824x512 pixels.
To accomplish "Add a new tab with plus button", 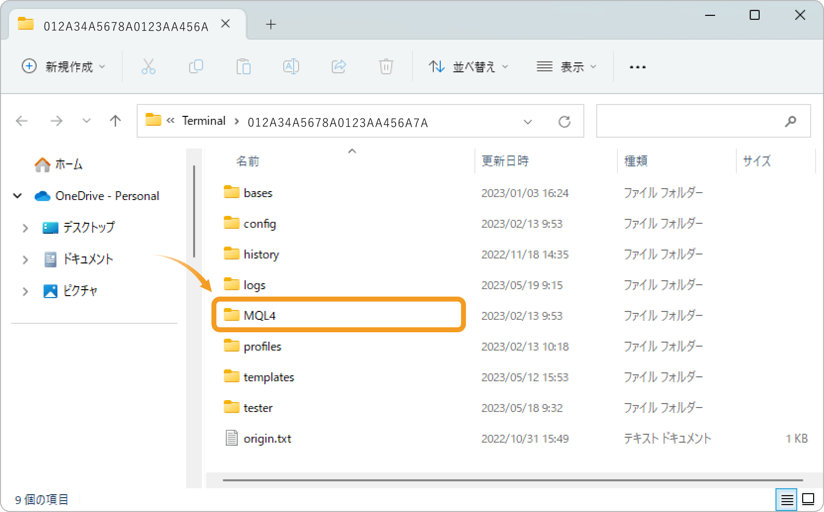I will pyautogui.click(x=271, y=24).
